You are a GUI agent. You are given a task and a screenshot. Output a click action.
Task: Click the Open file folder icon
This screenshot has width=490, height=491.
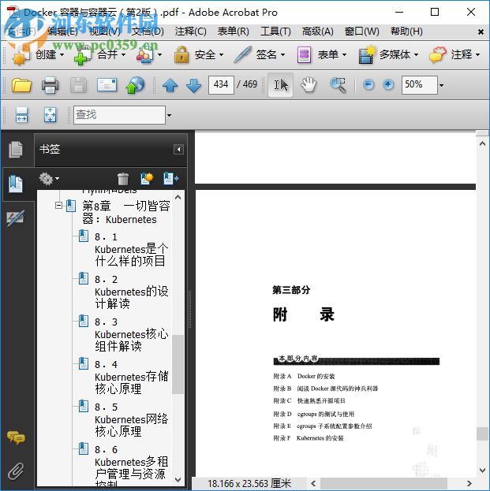click(21, 85)
